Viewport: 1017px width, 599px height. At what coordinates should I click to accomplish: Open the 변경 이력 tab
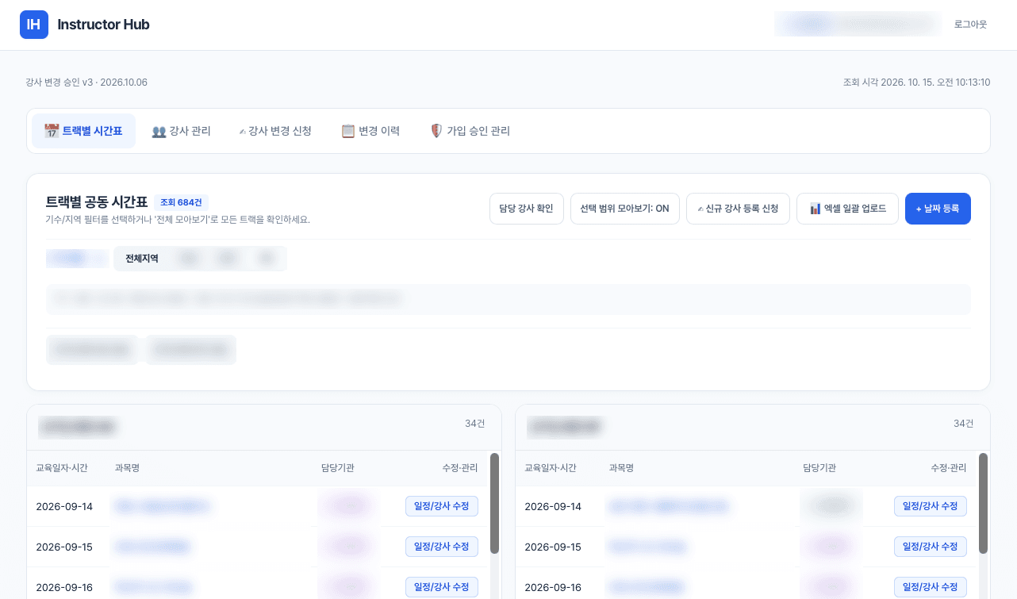(370, 131)
